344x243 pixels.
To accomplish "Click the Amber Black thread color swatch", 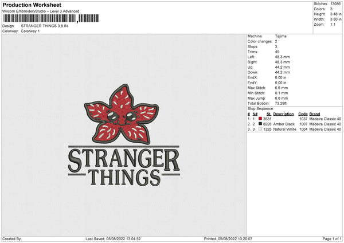I will click(260, 124).
